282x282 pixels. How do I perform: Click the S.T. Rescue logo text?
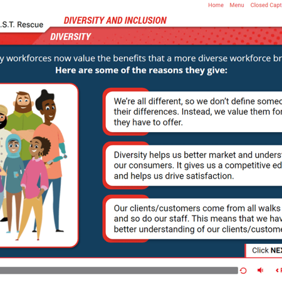point(22,24)
